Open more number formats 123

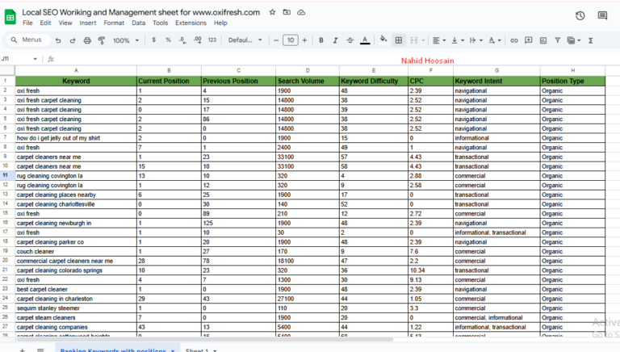(212, 40)
